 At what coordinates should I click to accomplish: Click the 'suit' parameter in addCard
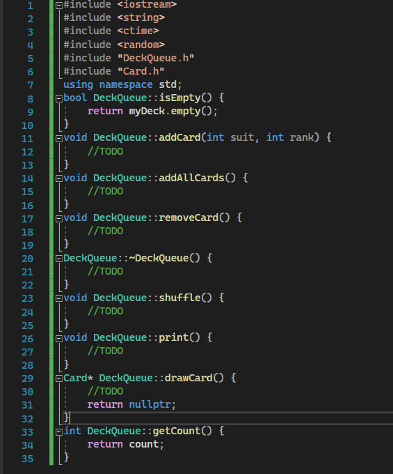[242, 138]
